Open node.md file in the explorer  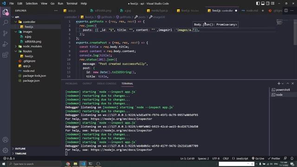pyautogui.click(x=36, y=71)
